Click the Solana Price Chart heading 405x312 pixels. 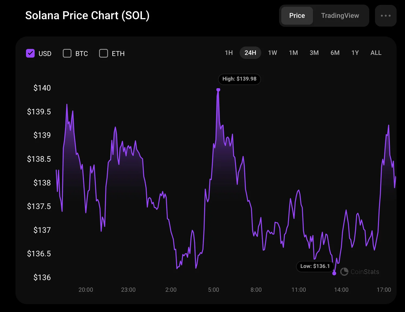point(87,16)
